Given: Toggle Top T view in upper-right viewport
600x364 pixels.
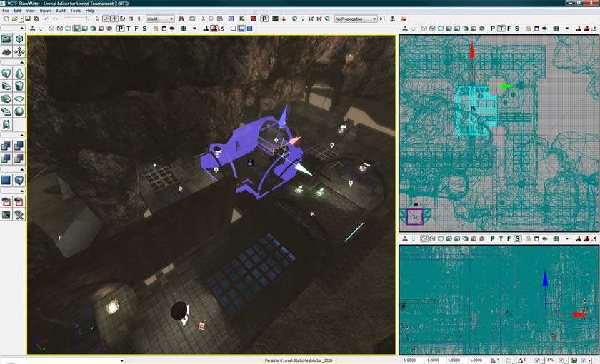Looking at the screenshot, I should point(501,29).
